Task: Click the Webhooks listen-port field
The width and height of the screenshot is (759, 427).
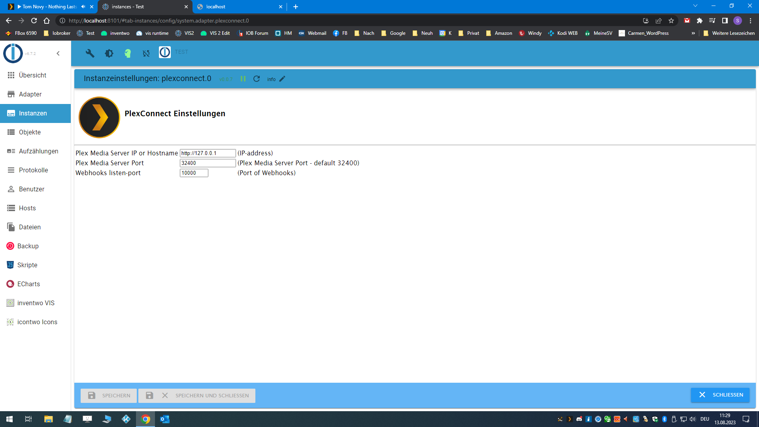Action: [x=194, y=173]
